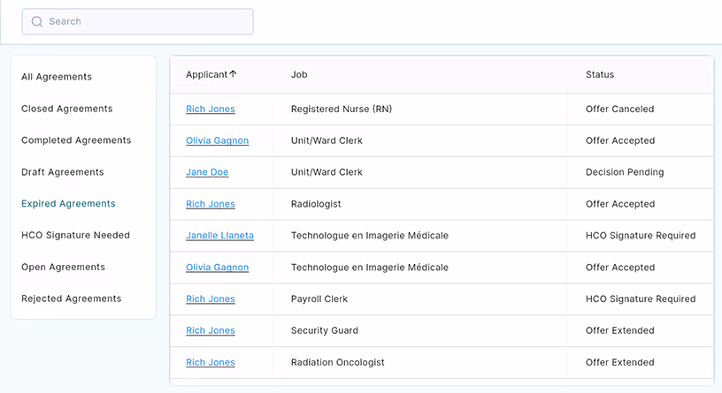Select Expired Agreements in sidebar
Screen dimensions: 722x393
(x=68, y=204)
